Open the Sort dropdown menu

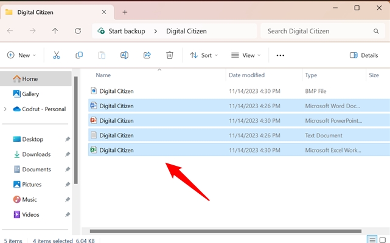(201, 55)
